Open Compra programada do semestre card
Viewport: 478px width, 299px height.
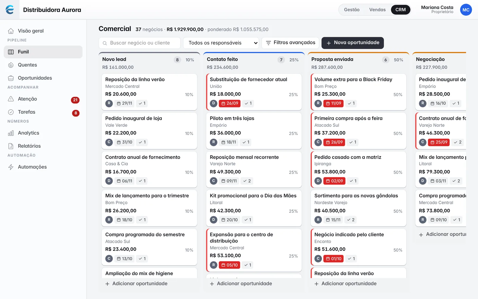point(149,247)
